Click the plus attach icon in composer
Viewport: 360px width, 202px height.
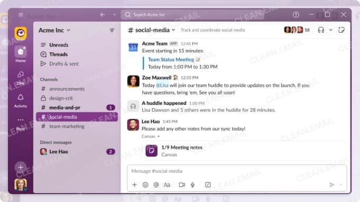pyautogui.click(x=134, y=185)
